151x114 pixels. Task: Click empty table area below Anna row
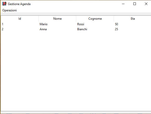click(x=76, y=71)
